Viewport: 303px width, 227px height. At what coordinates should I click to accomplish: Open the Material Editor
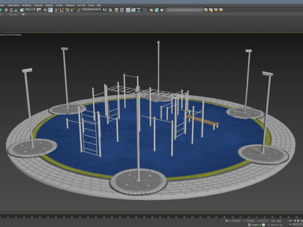(145, 10)
